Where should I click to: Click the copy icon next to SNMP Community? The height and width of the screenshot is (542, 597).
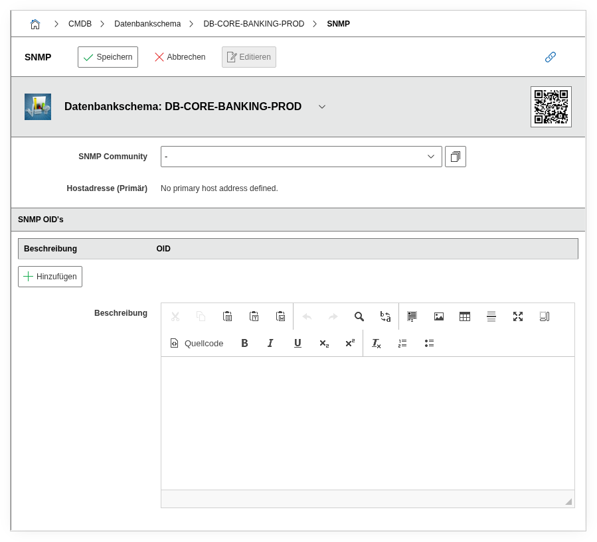pos(456,156)
